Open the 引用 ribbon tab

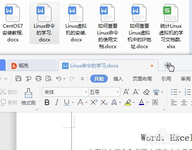click(x=166, y=79)
